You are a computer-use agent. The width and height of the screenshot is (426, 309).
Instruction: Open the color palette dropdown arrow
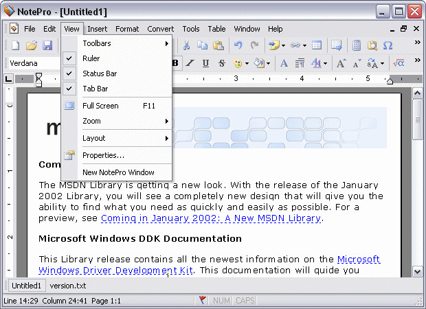click(247, 64)
